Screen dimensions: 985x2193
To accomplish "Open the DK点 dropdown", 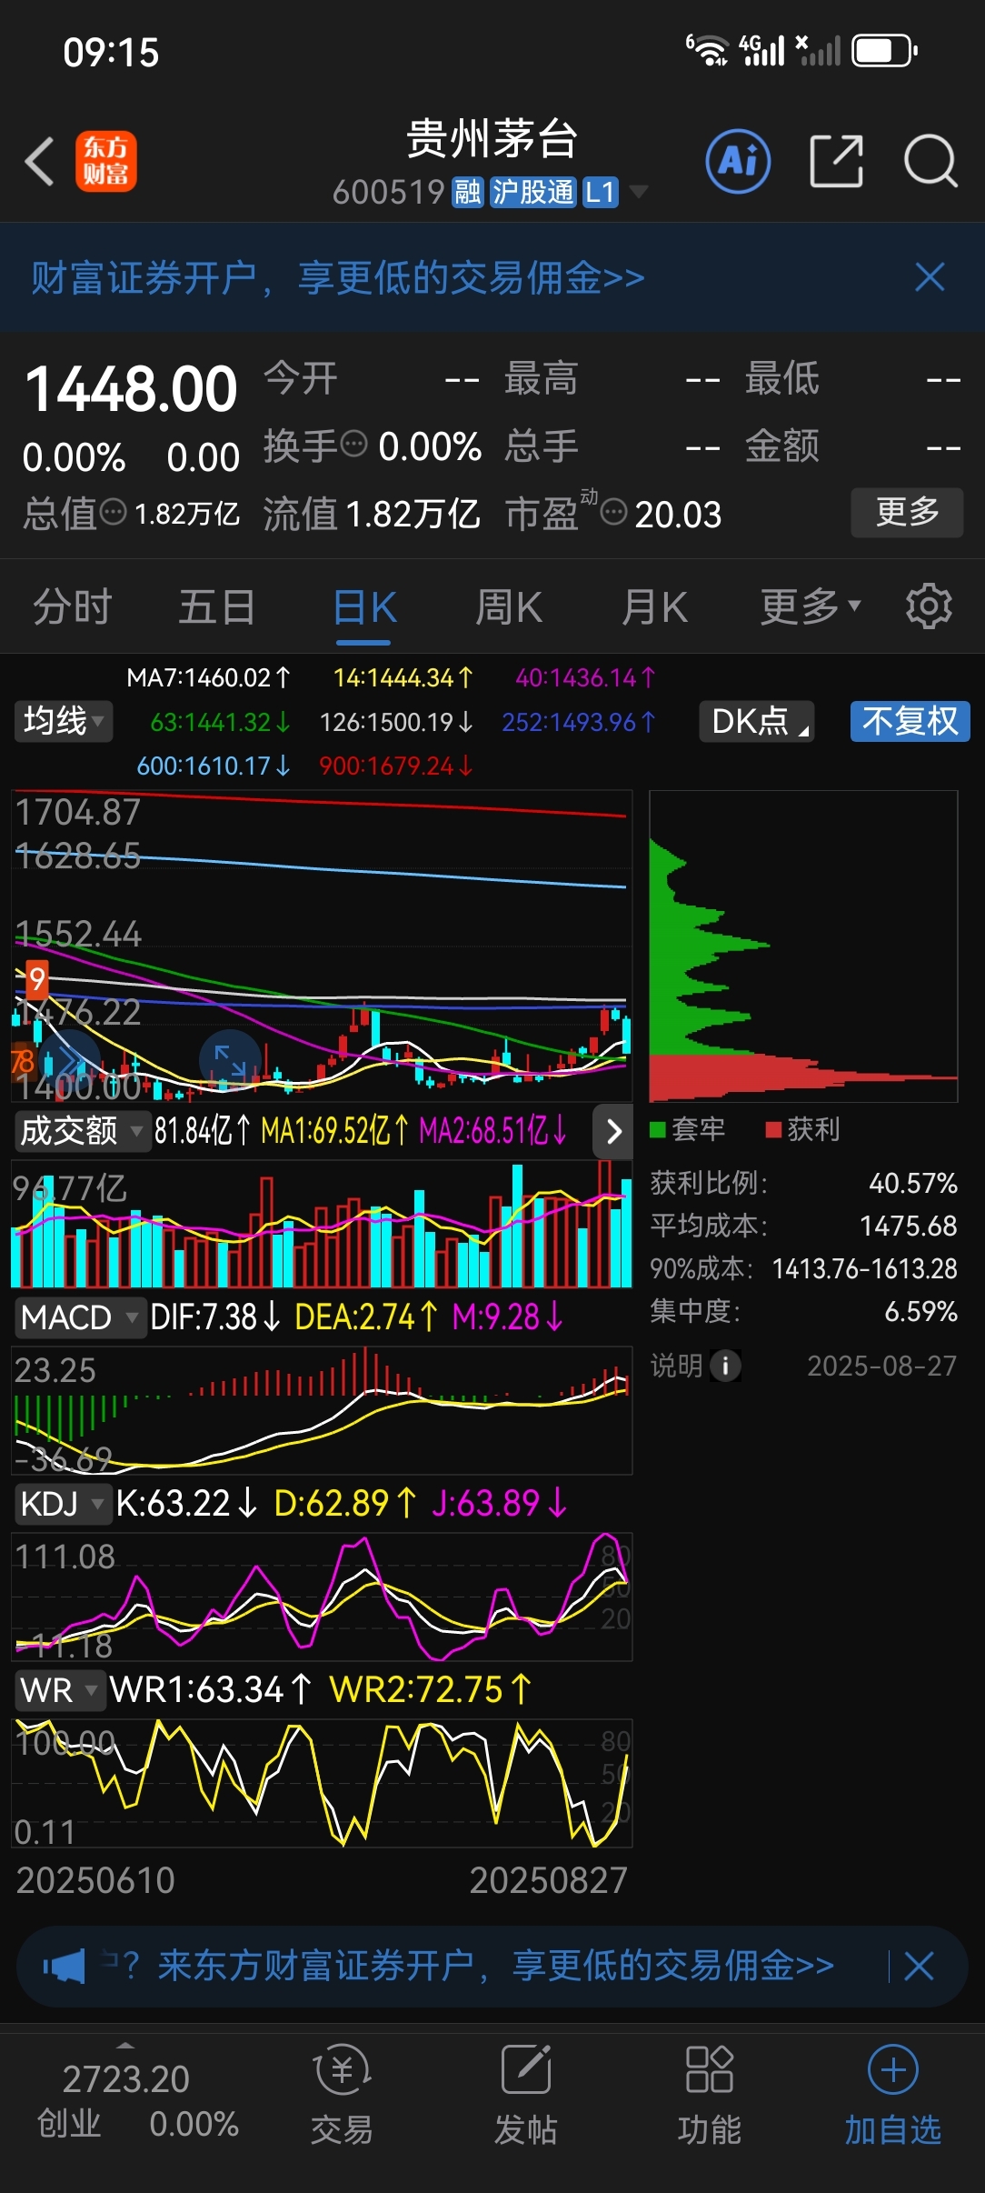I will [x=756, y=722].
